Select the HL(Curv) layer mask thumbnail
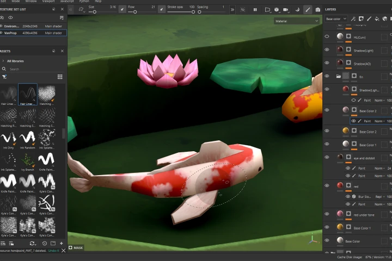 [348, 36]
